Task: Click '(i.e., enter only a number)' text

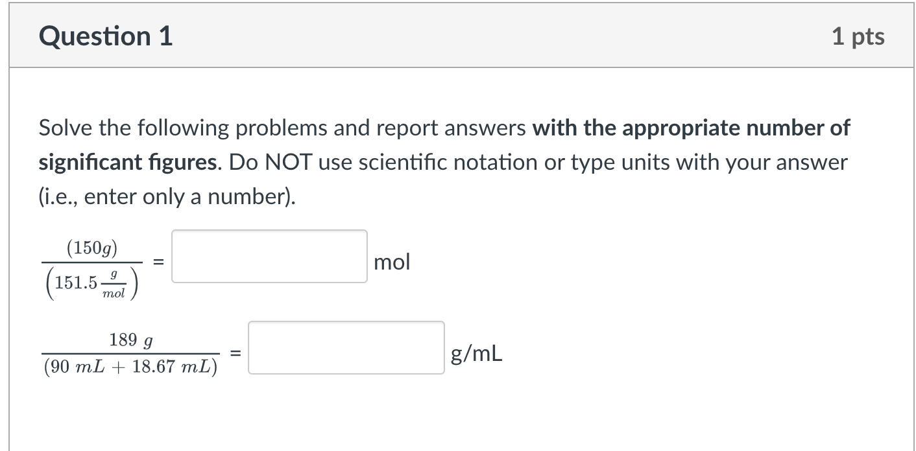Action: [167, 197]
